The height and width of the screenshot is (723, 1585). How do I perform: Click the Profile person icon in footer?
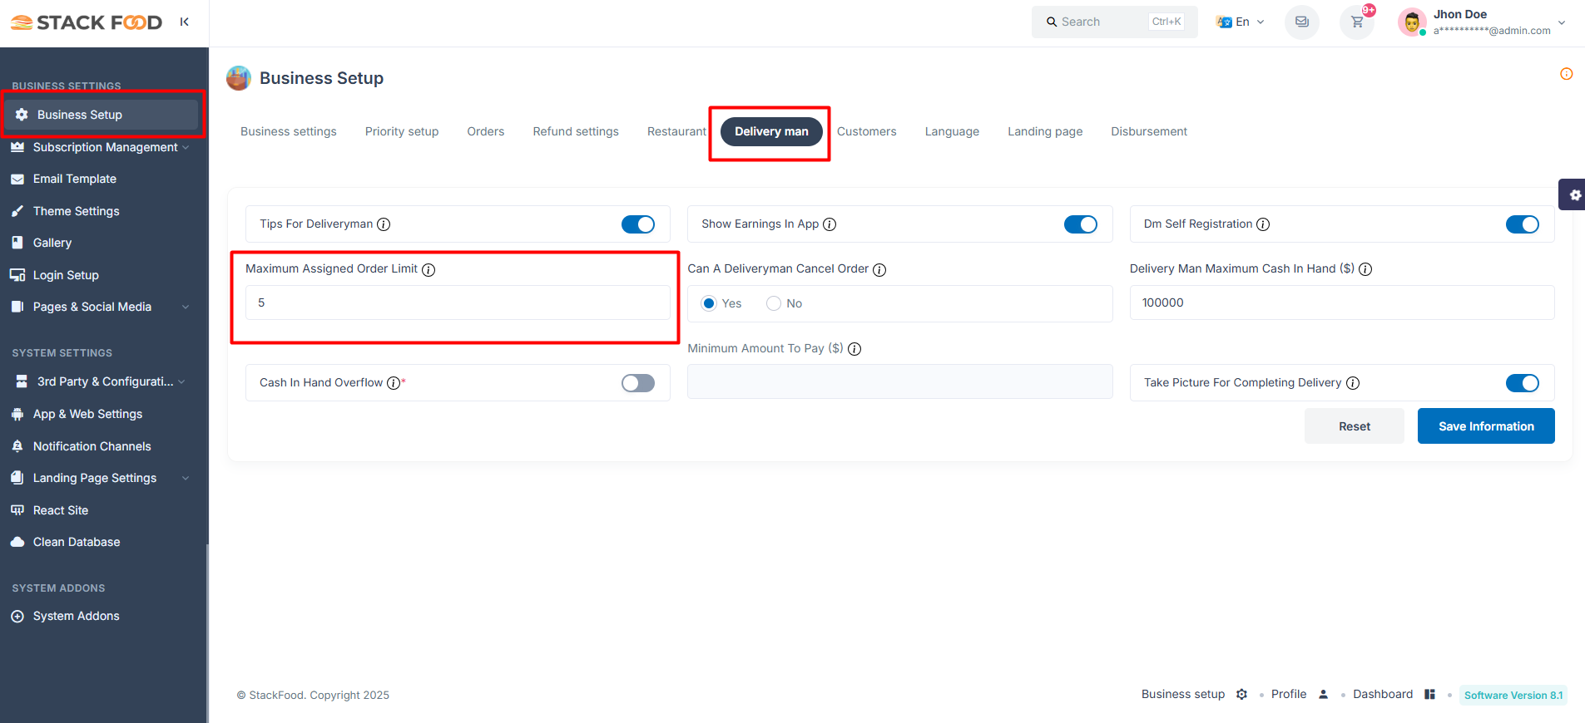click(x=1323, y=694)
